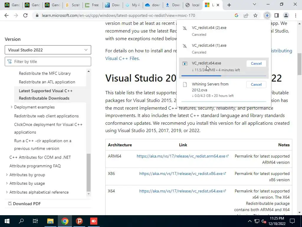302x227 pixels.
Task: Open Redistribute the MFC Library article
Action: tap(45, 73)
